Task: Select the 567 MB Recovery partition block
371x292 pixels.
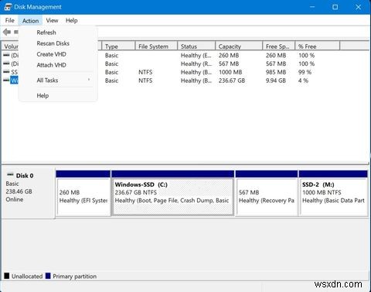Action: coord(267,193)
